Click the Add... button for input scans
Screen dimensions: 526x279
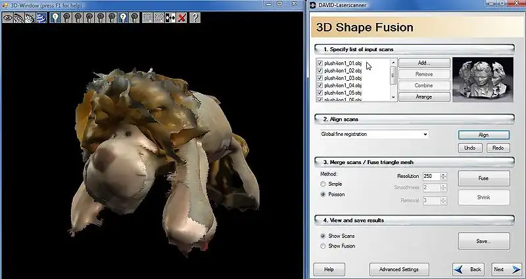tap(423, 62)
